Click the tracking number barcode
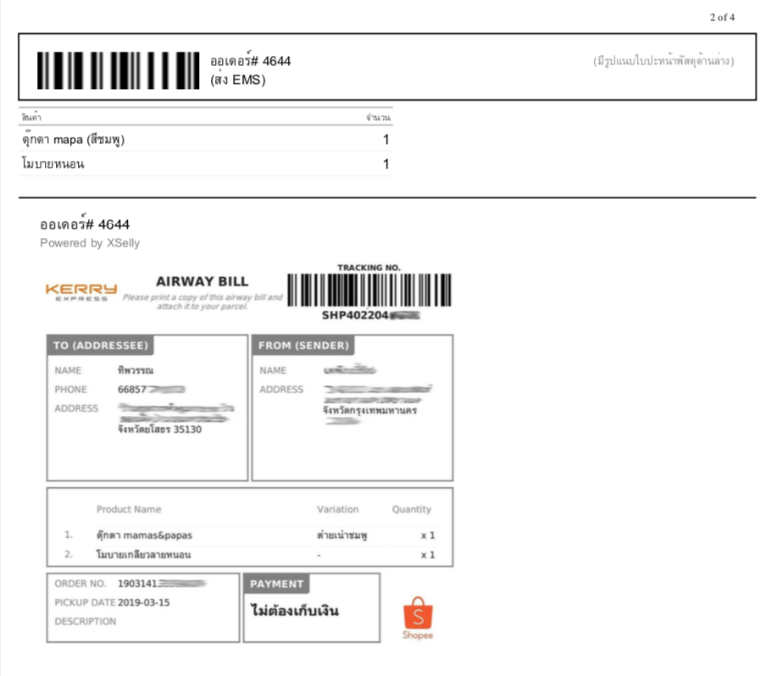 369,291
